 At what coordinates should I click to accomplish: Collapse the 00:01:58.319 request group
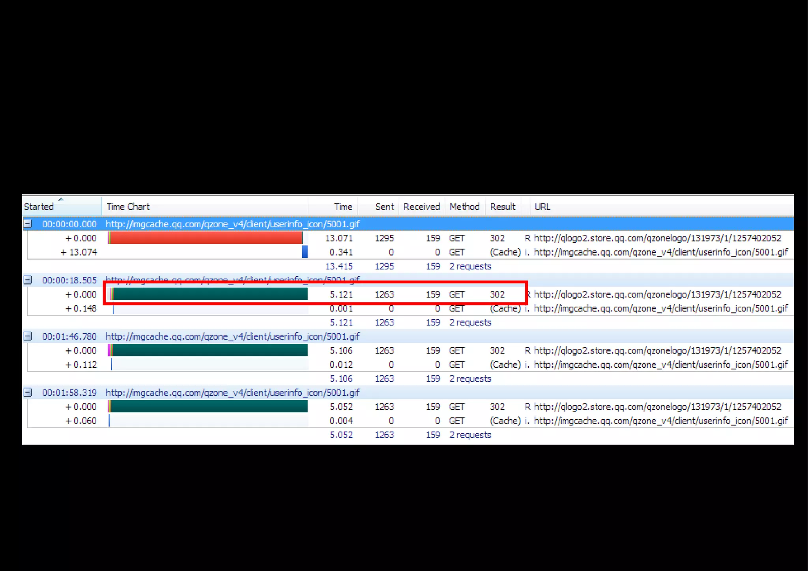click(28, 392)
